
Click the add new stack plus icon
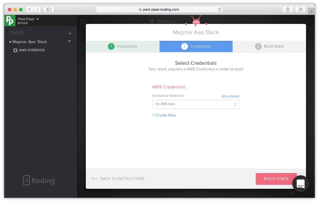pos(69,33)
